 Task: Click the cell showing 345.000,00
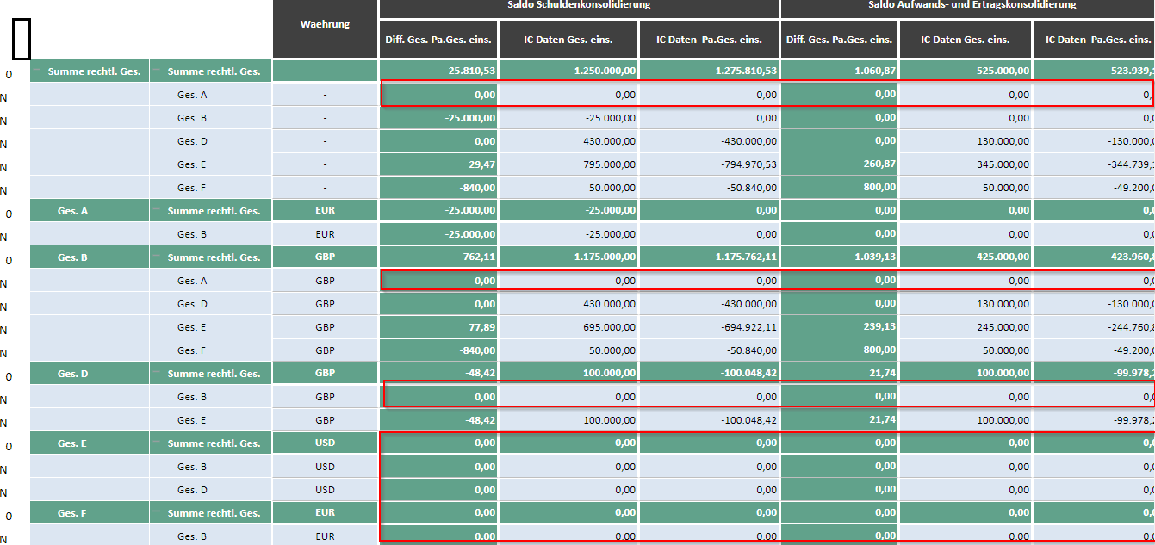966,164
